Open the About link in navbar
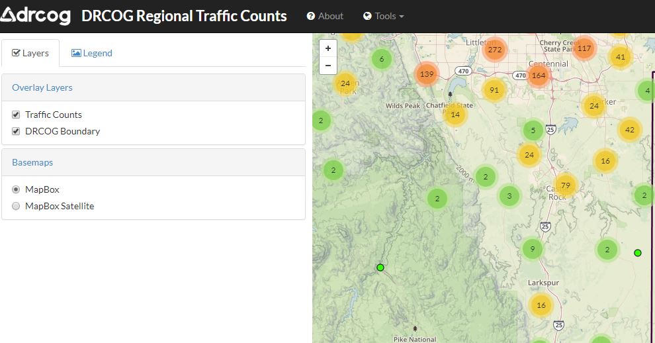The width and height of the screenshot is (655, 343). pyautogui.click(x=325, y=16)
